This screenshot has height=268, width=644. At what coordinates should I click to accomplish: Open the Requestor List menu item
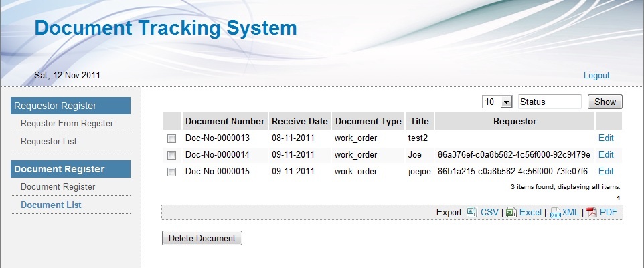pos(49,142)
